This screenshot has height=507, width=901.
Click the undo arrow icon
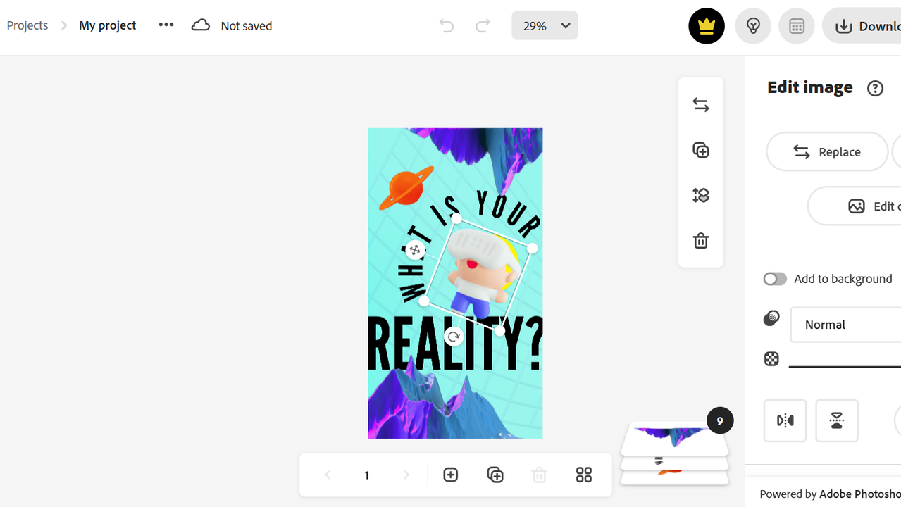447,26
